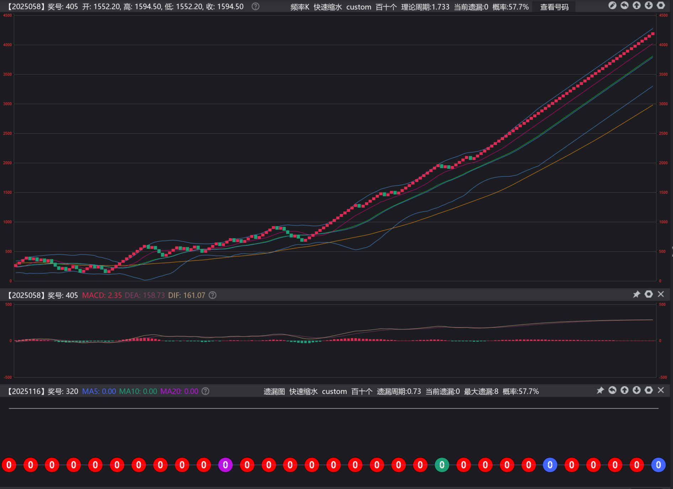Click 遗漏周期:0.73 text
Viewport: 673px width, 489px height.
click(399, 392)
